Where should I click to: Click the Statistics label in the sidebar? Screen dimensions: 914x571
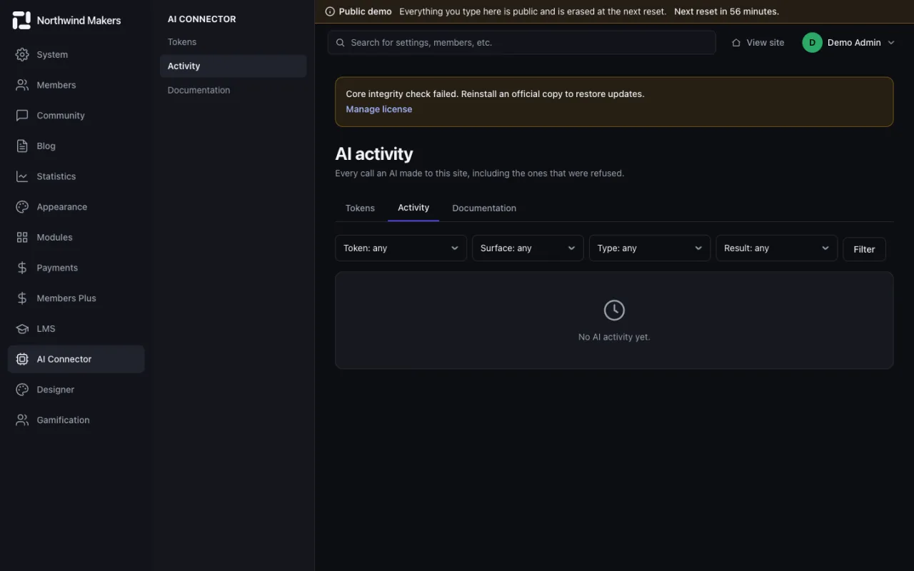[56, 176]
